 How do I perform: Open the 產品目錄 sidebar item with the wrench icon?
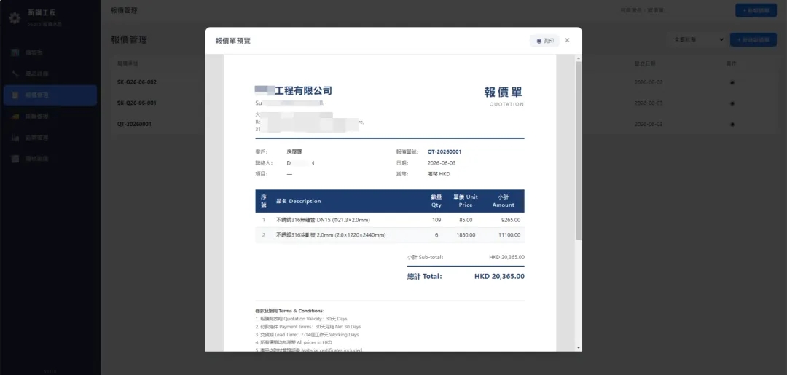[x=50, y=74]
